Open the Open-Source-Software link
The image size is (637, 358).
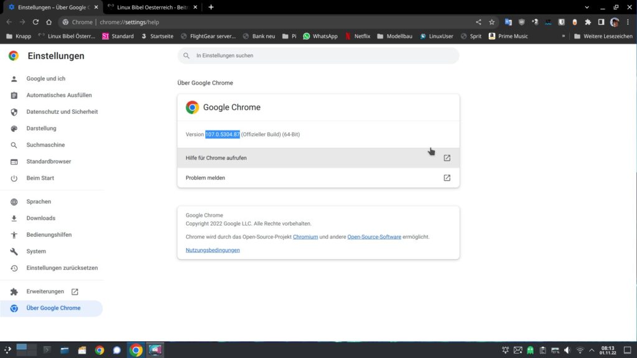[x=374, y=237]
